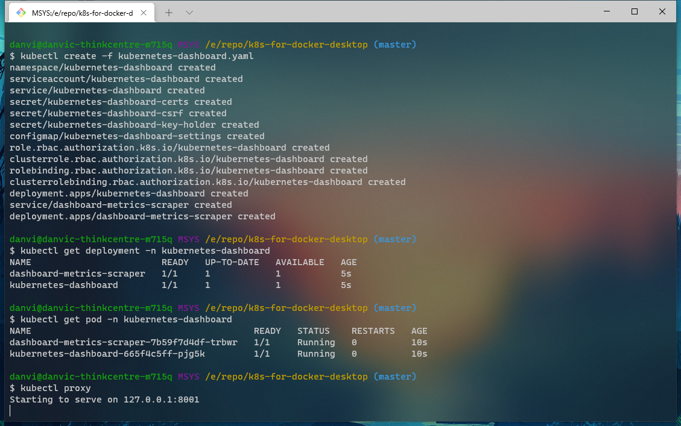Click 'kubectl get deployment -n kubernetes-dashboard' command

[x=145, y=251]
